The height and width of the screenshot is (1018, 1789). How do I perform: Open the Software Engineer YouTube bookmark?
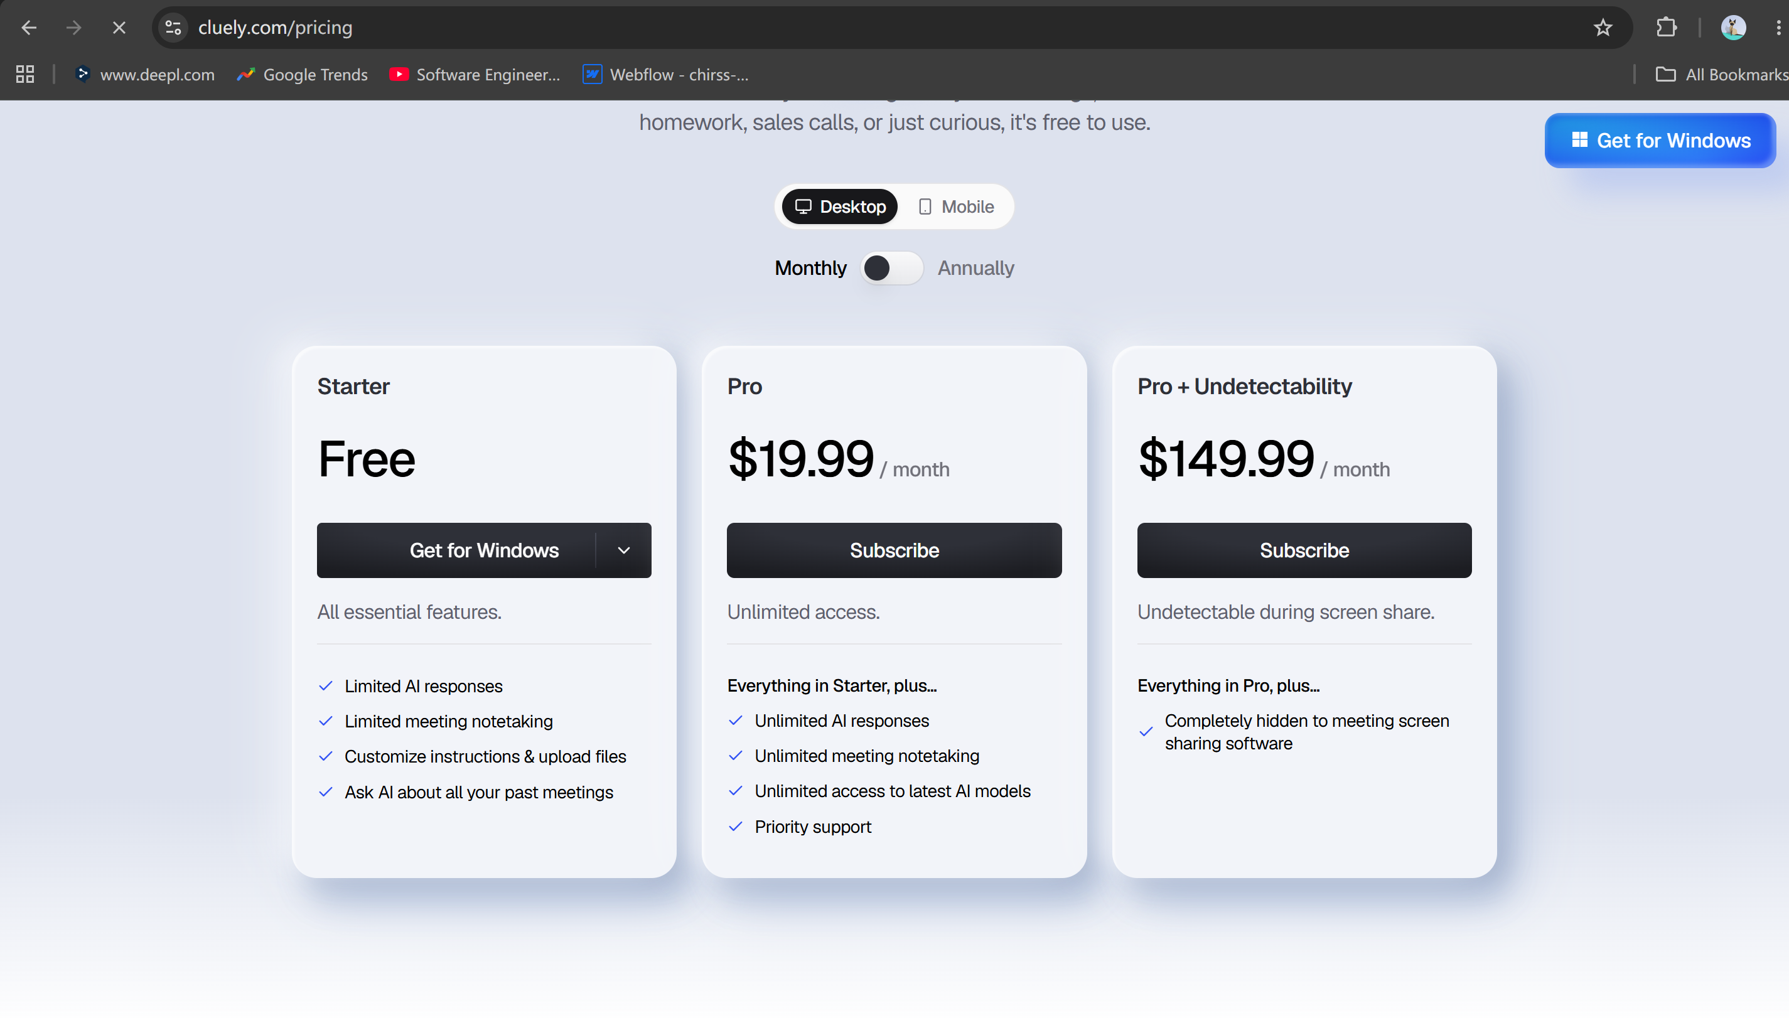pyautogui.click(x=475, y=74)
